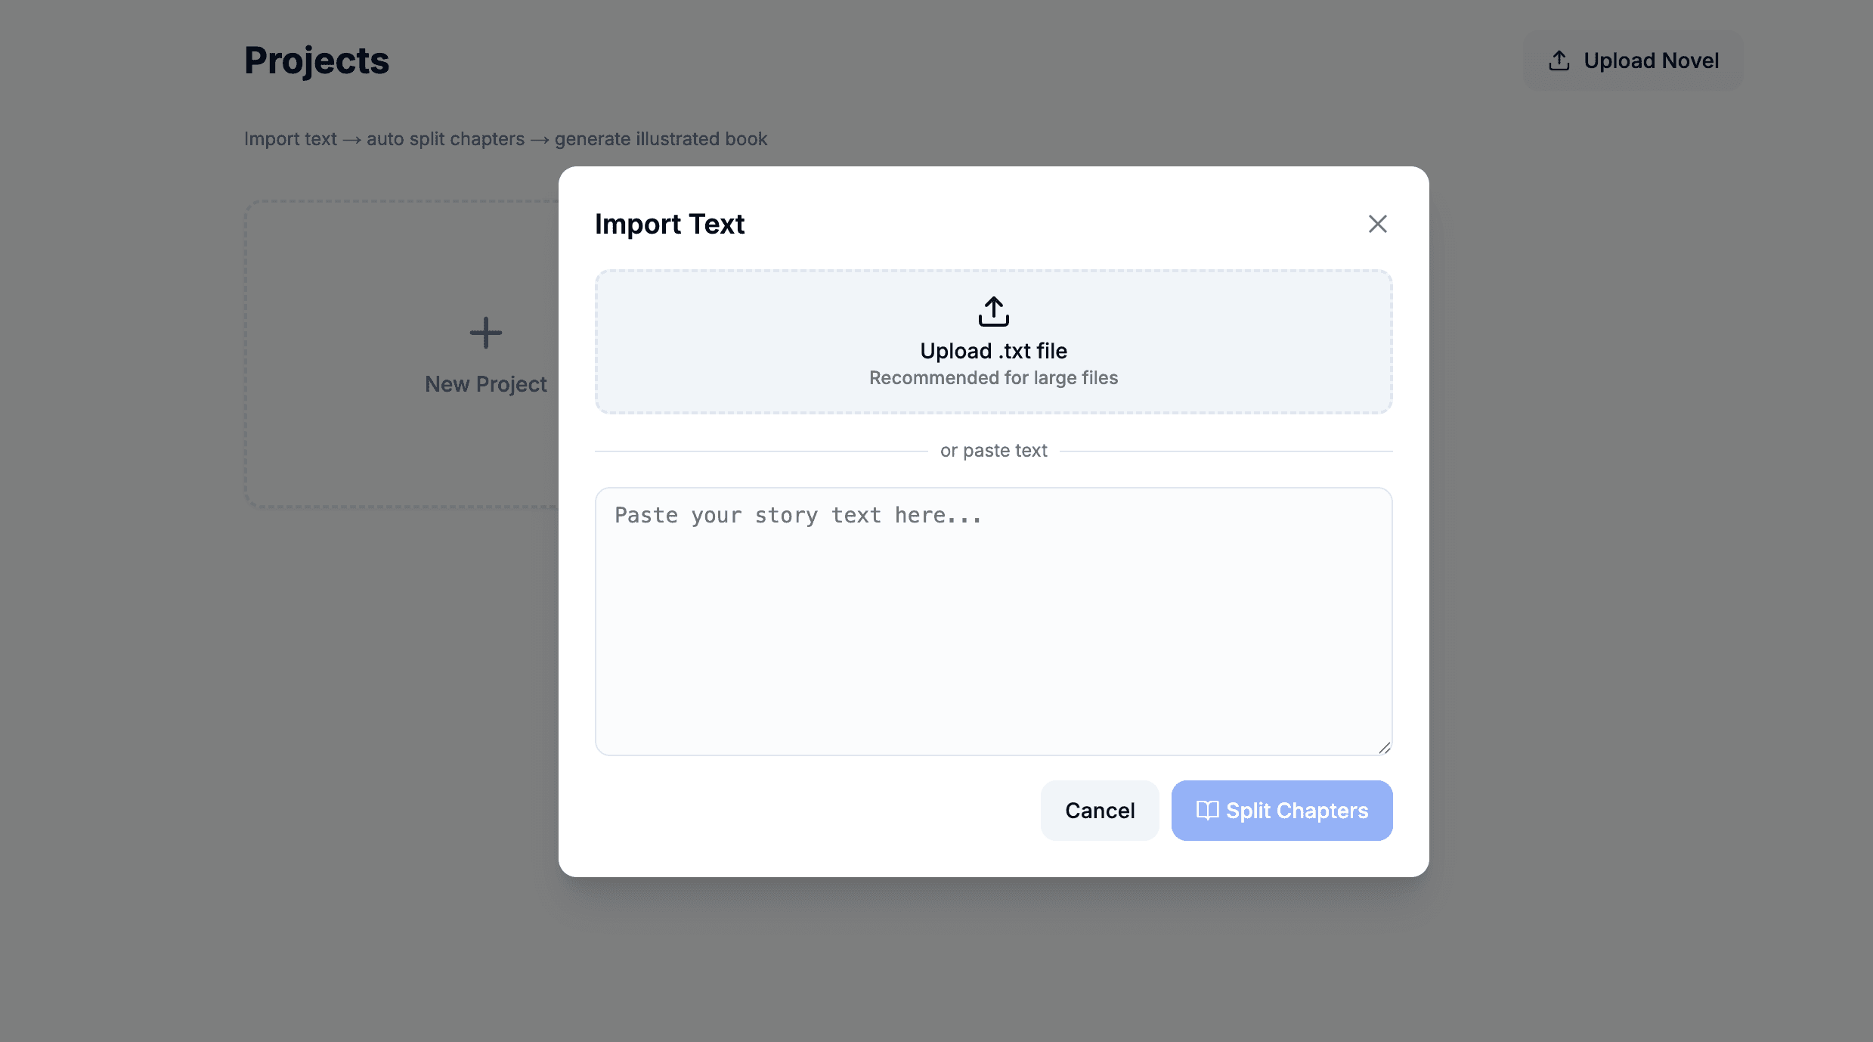Click the Import Text dialog title

click(669, 223)
